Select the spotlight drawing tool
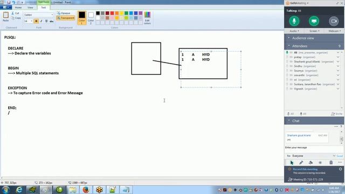Screen dimensions: 345x194 320,163
